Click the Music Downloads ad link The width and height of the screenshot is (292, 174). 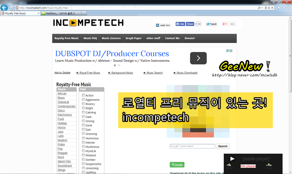coord(185,73)
